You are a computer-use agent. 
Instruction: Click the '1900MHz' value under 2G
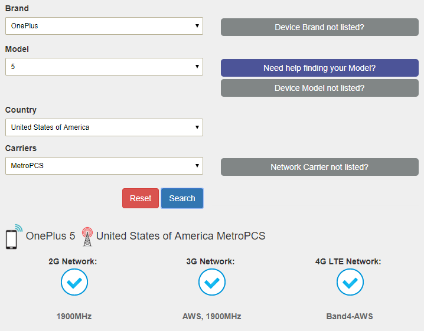(74, 316)
